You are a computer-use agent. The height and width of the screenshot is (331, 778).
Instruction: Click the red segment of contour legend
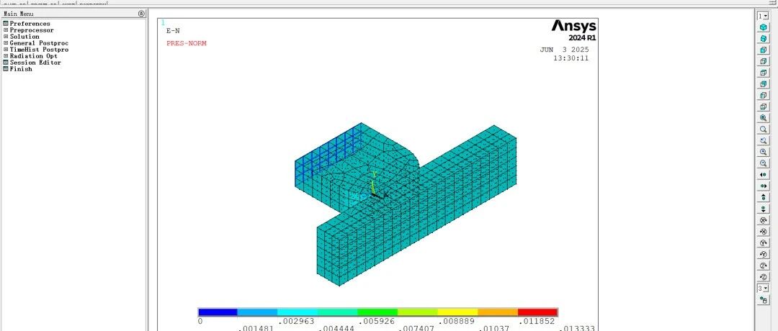coord(537,312)
